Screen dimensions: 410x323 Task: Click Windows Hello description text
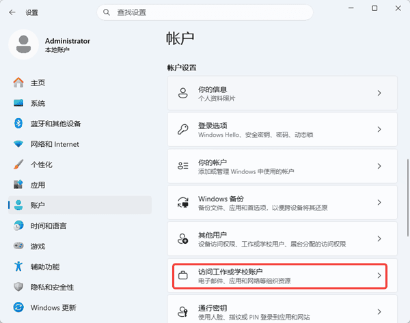(x=256, y=135)
